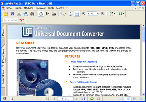This screenshot has height=102, width=146.
Task: Expand the Zoom In tool dropdown arrow
Action: [x=66, y=14]
